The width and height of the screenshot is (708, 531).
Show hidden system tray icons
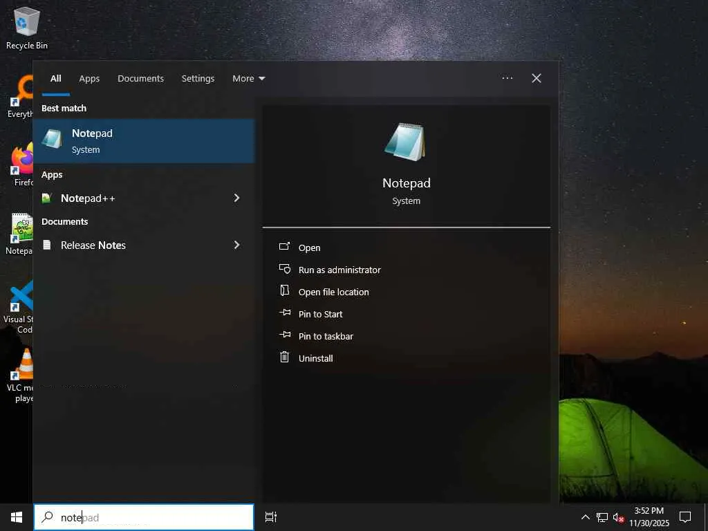585,517
